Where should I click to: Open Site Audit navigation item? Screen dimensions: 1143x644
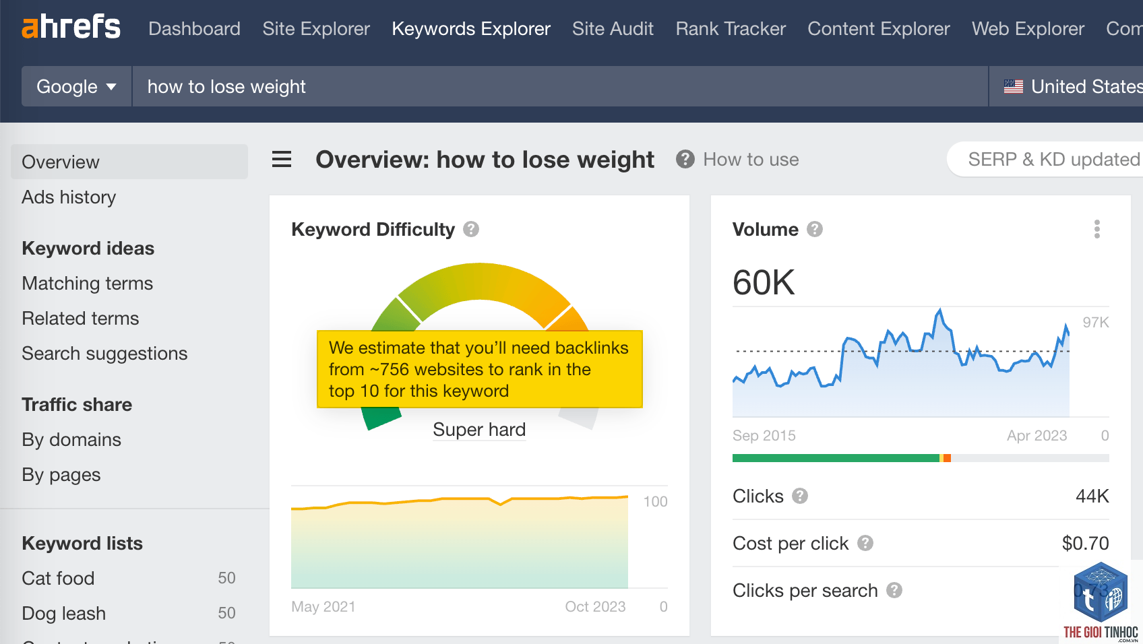click(x=613, y=28)
